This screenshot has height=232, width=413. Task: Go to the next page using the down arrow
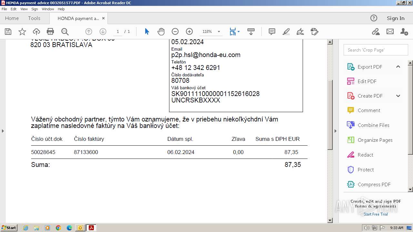(x=103, y=32)
